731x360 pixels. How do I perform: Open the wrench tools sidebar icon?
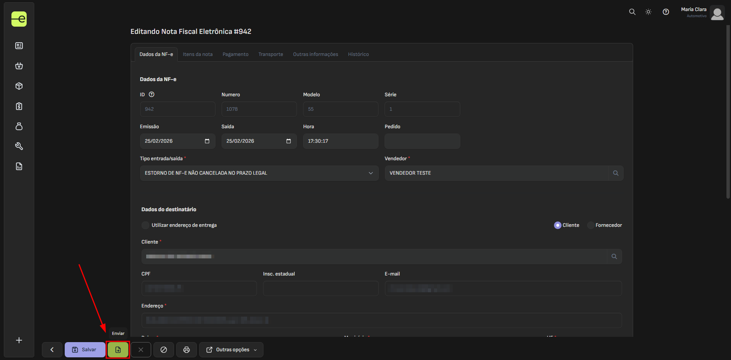coord(19,146)
